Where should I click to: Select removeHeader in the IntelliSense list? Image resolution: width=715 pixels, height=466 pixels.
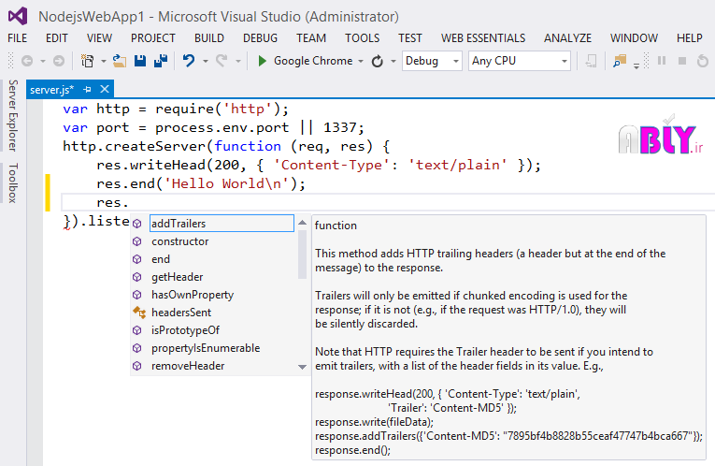pos(188,366)
